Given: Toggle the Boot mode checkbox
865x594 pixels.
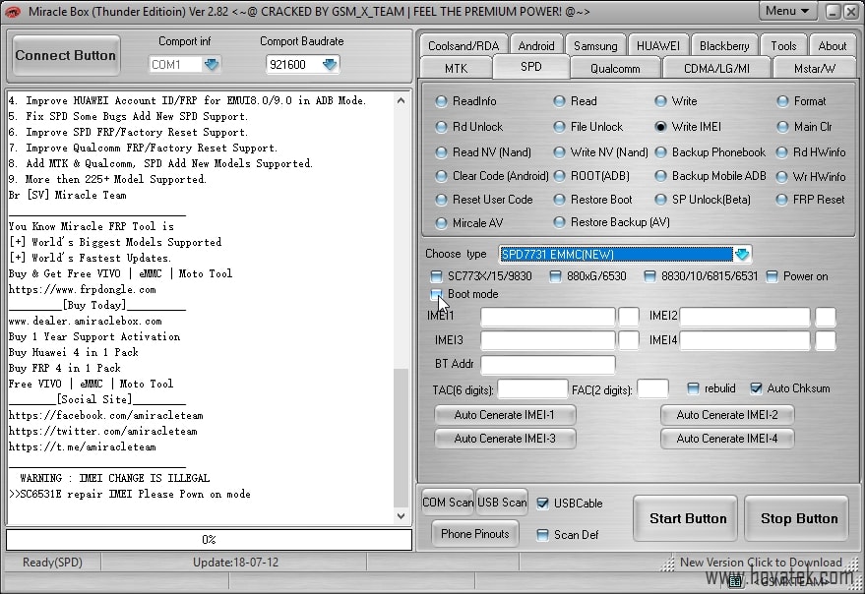Looking at the screenshot, I should (436, 294).
